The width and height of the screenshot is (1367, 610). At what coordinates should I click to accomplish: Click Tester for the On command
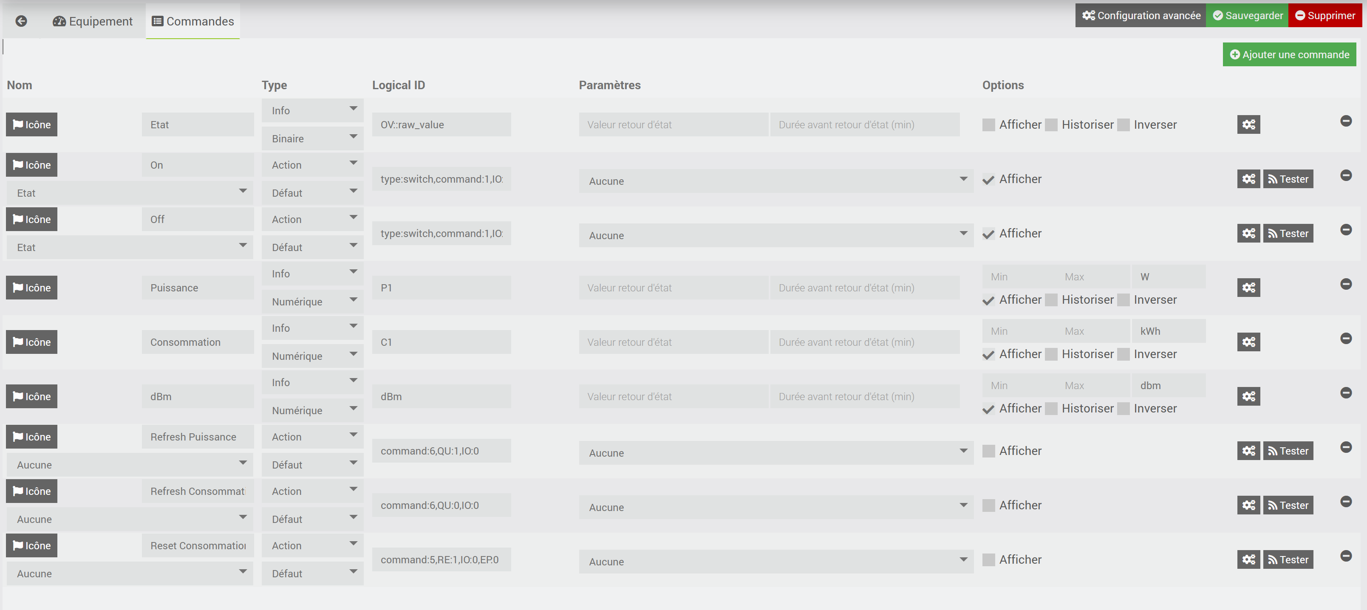(1288, 179)
